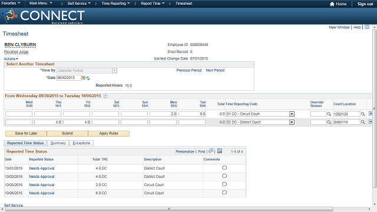Screen dimensions: 377x212
Task: Click page layout icon next to Help
Action: pos(367,27)
